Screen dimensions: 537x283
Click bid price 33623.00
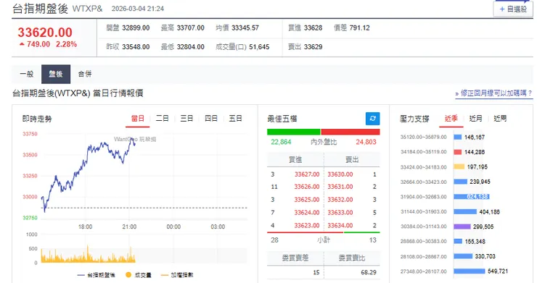(307, 226)
